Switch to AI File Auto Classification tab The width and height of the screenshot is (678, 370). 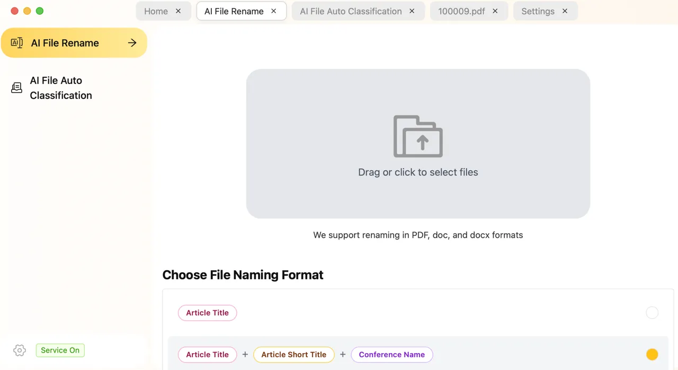click(x=351, y=11)
